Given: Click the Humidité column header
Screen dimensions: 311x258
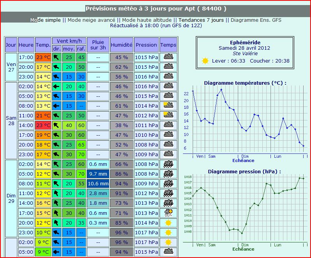Looking at the screenshot, I should (x=121, y=45).
